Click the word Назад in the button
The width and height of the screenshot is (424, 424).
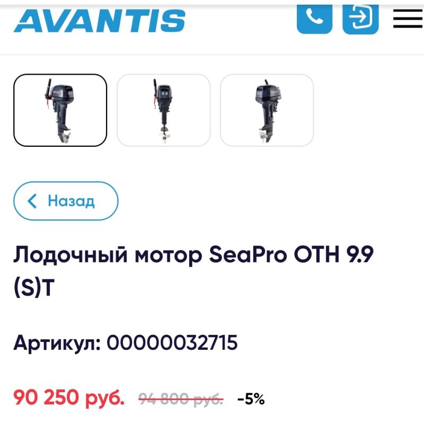click(71, 201)
